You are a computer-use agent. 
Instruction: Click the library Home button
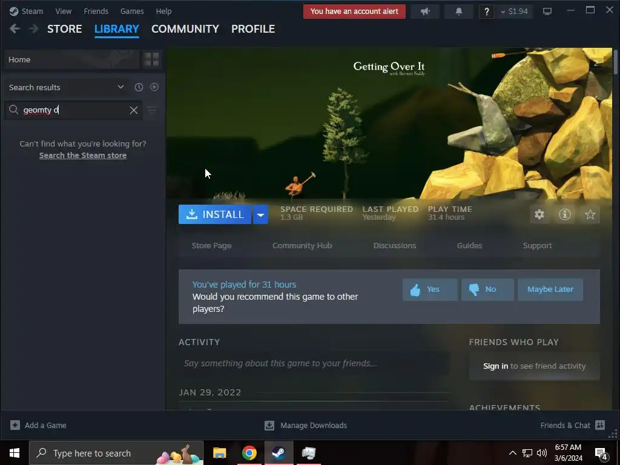(72, 60)
